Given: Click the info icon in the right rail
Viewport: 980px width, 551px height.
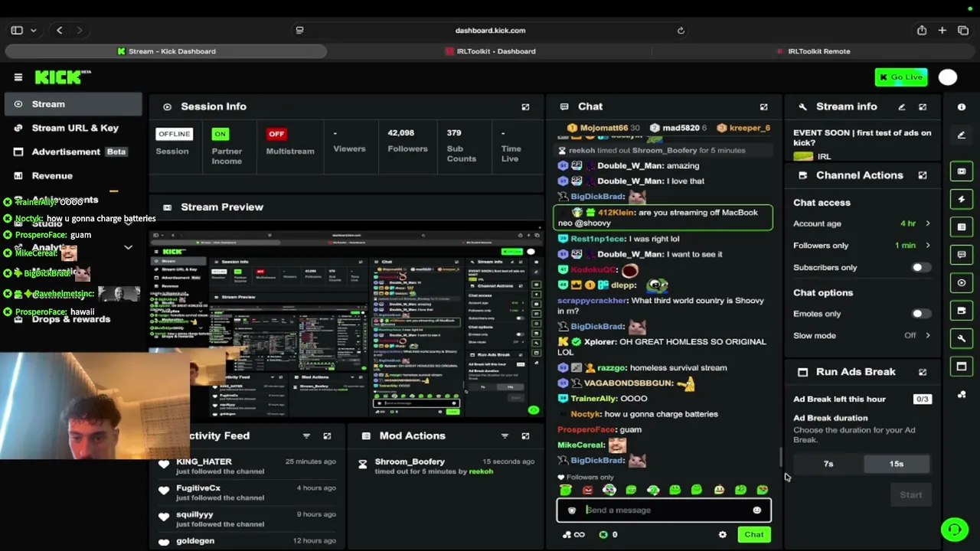Looking at the screenshot, I should point(962,107).
